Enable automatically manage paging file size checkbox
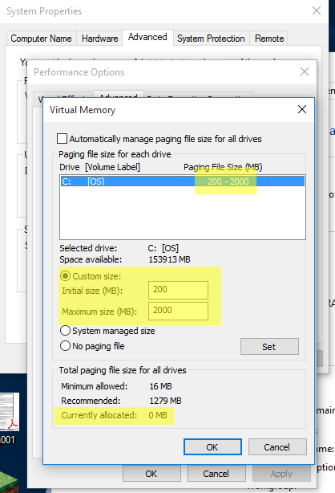 click(x=62, y=139)
